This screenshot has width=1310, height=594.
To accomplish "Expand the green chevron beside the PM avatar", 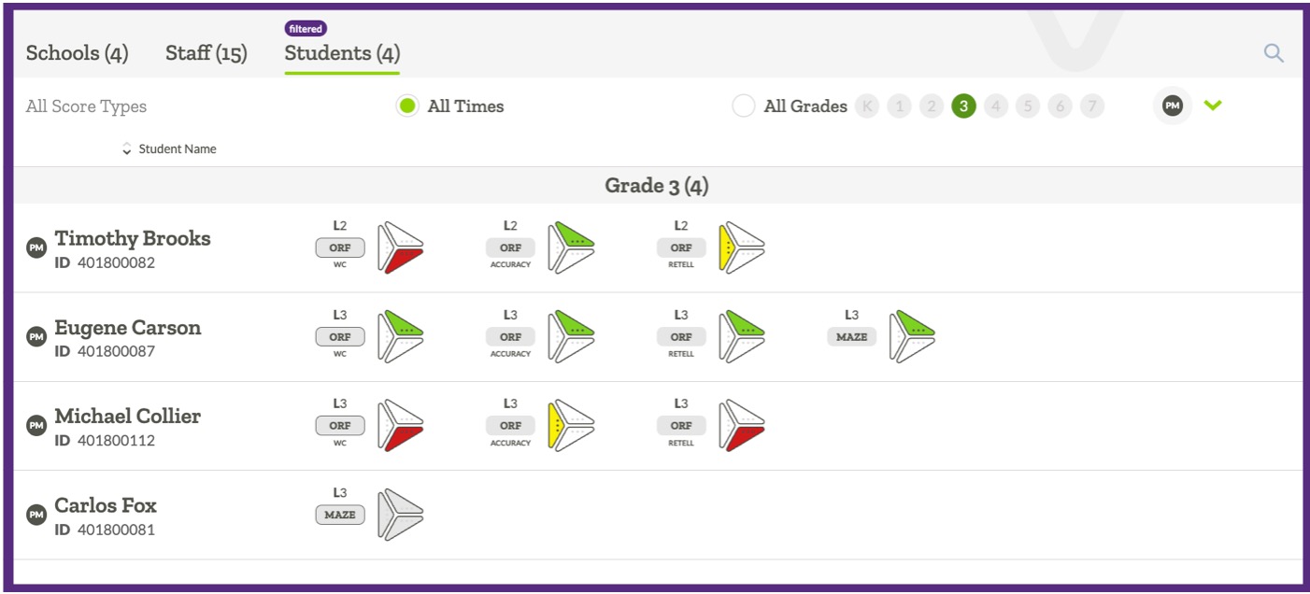I will coord(1213,106).
